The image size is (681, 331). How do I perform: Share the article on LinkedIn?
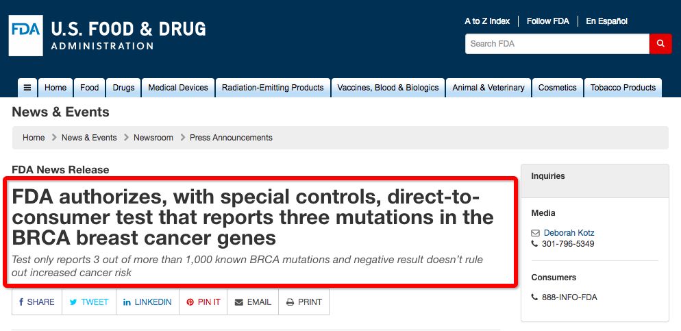coord(148,302)
